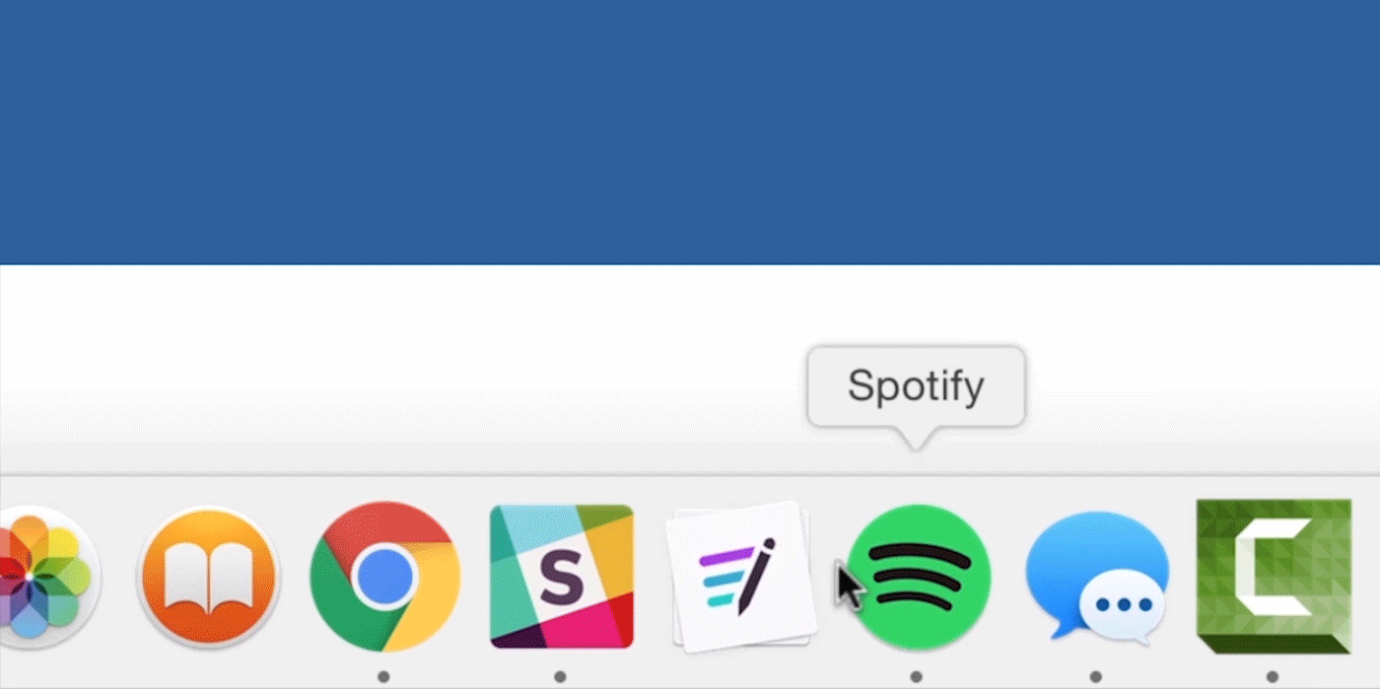
Task: Launch Camtasia from the dock
Action: tap(1274, 577)
